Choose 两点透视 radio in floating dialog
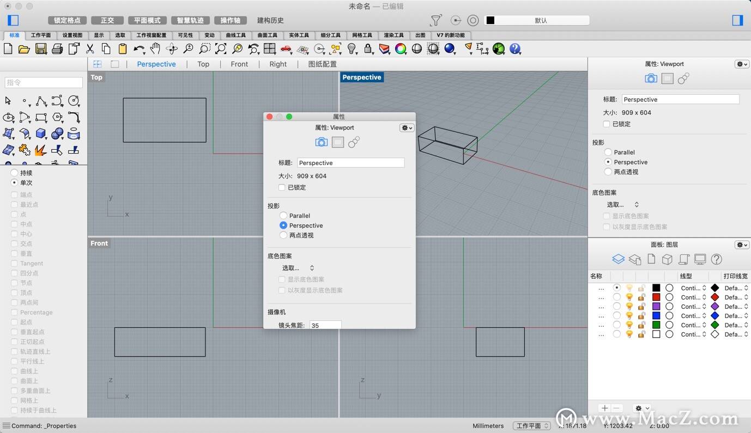Viewport: 751px width, 433px height. pos(283,235)
